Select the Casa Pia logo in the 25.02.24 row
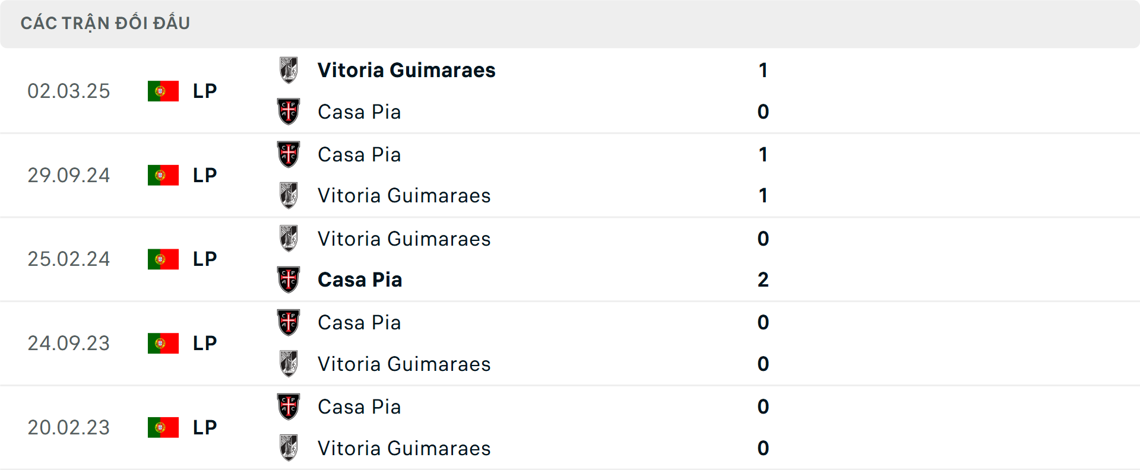 point(289,279)
